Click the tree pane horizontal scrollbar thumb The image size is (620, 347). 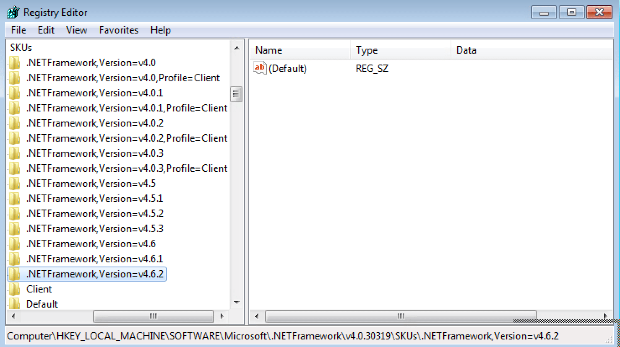click(153, 316)
